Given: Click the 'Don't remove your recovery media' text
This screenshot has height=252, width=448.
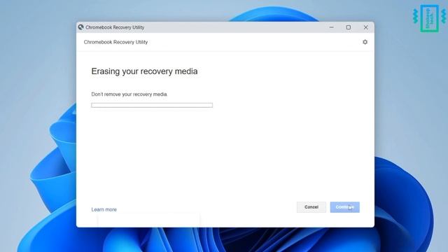Looking at the screenshot, I should [129, 94].
